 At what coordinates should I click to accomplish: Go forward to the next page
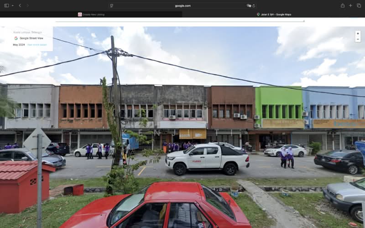[x=27, y=5]
